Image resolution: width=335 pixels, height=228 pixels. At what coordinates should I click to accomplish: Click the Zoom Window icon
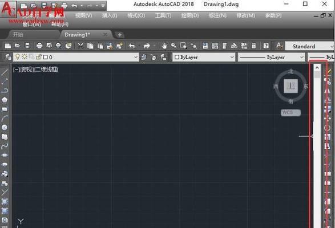pos(183,46)
